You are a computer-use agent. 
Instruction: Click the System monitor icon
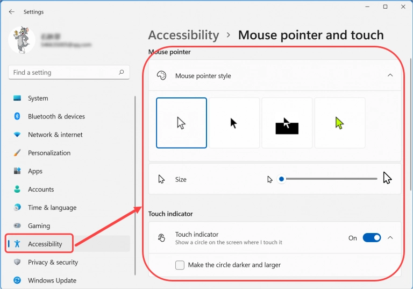click(x=17, y=98)
